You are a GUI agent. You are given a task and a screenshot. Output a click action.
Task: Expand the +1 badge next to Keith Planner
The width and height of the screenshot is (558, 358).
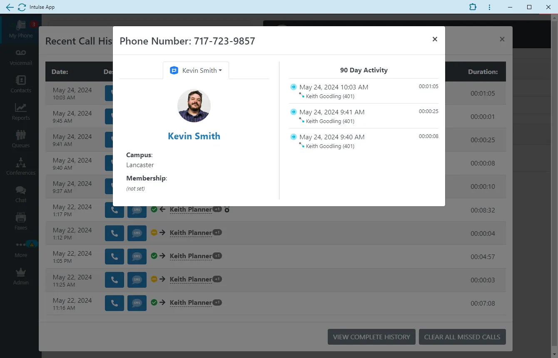coord(217,209)
